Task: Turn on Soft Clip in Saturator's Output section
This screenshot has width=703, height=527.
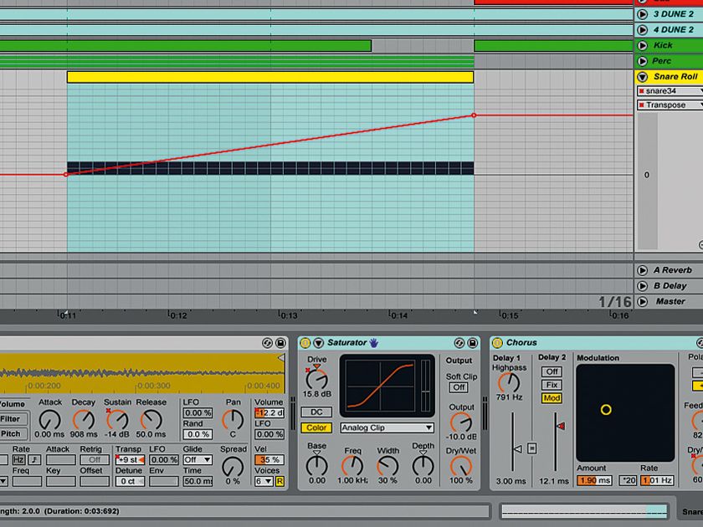Action: (x=458, y=386)
